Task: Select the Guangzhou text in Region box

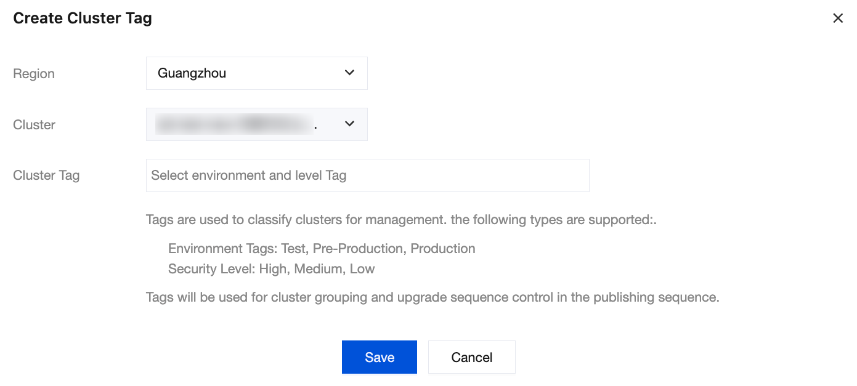Action: coord(192,73)
